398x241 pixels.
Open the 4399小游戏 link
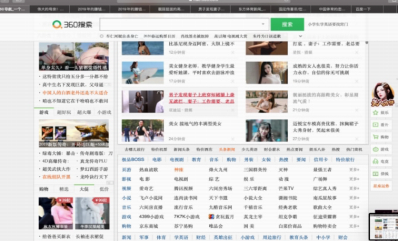point(151,217)
